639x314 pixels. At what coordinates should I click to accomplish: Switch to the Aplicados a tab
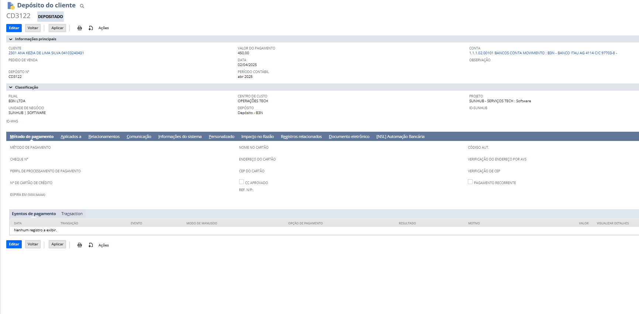71,137
